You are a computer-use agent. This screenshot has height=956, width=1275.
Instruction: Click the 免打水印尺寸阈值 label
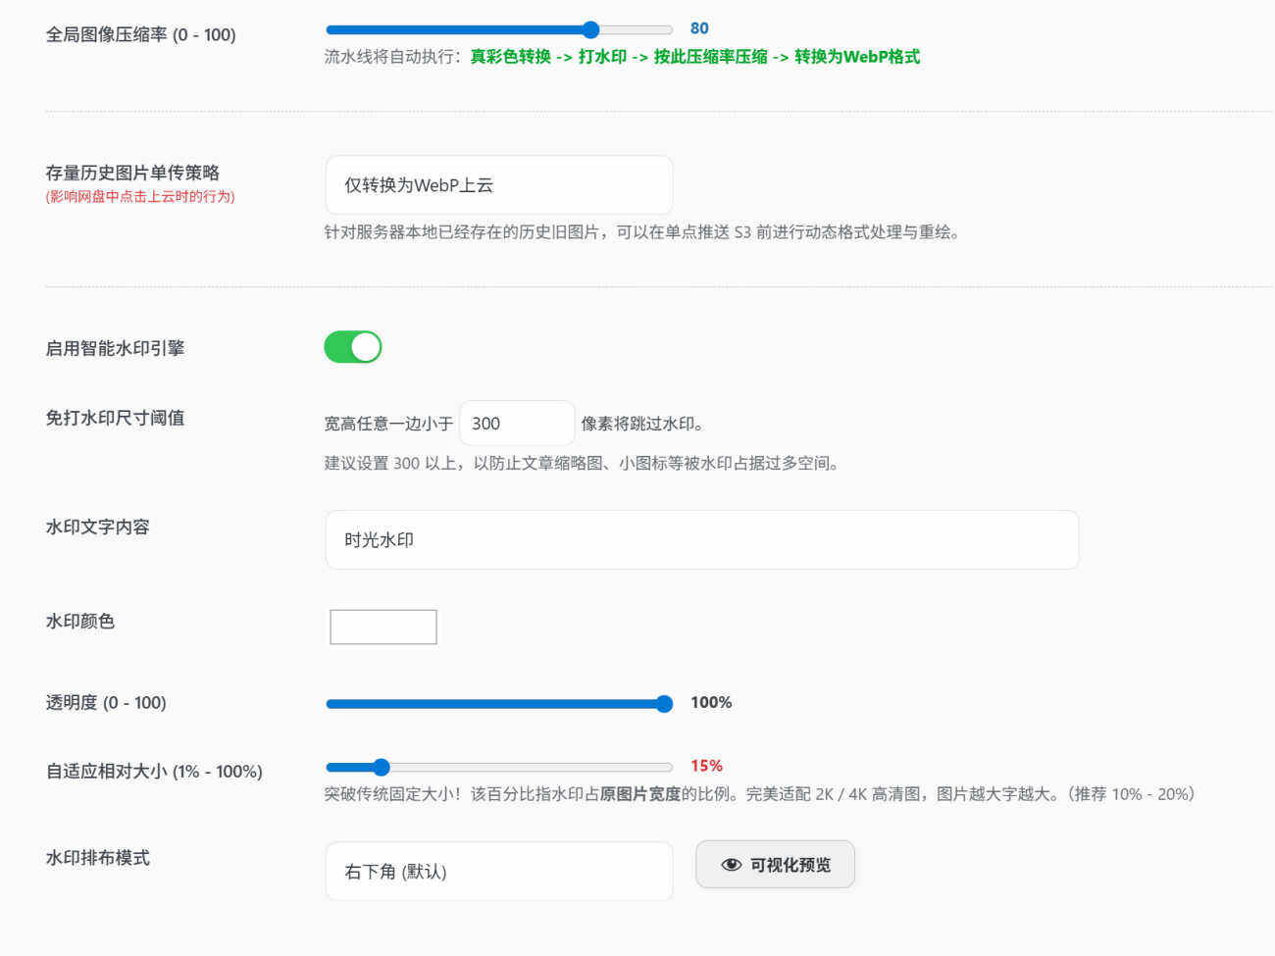tap(115, 418)
